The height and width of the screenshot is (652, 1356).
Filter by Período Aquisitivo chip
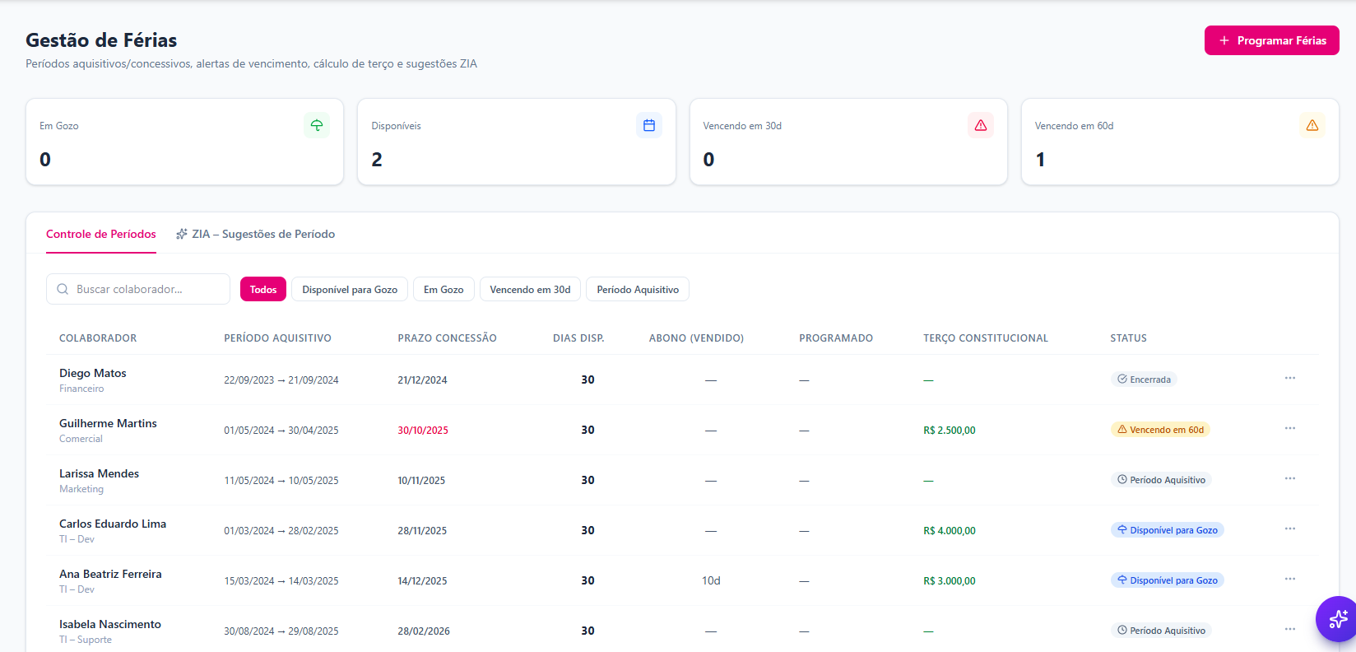pos(638,289)
